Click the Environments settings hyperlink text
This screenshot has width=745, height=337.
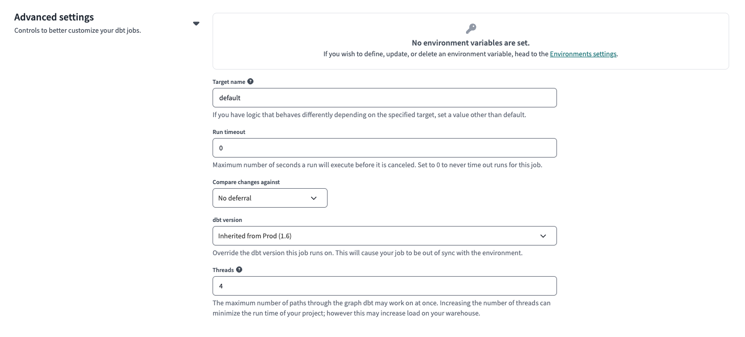[583, 54]
